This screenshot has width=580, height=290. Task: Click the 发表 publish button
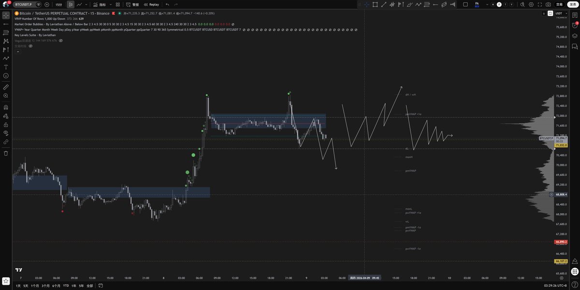pos(573,4)
